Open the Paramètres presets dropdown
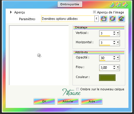134x114 pixels. click(x=96, y=19)
